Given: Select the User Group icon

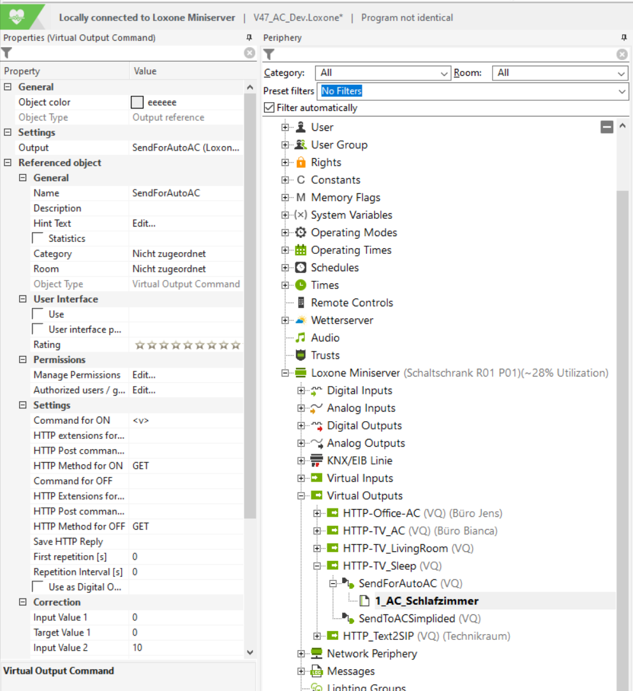Looking at the screenshot, I should (x=301, y=145).
